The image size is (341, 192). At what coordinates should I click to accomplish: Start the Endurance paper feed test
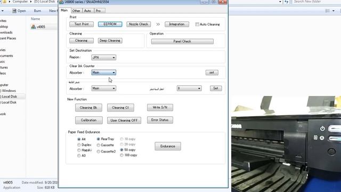(x=168, y=146)
